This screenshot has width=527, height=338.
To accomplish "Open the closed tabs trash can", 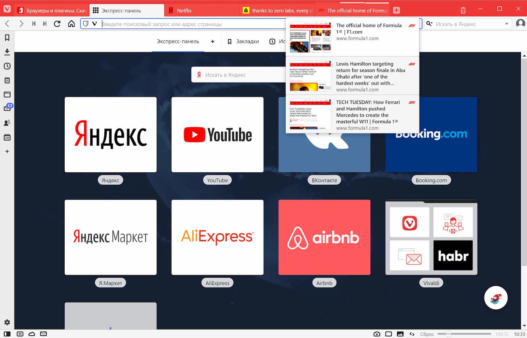I will 463,10.
